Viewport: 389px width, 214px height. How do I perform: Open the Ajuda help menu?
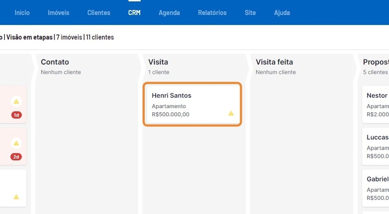coord(282,13)
